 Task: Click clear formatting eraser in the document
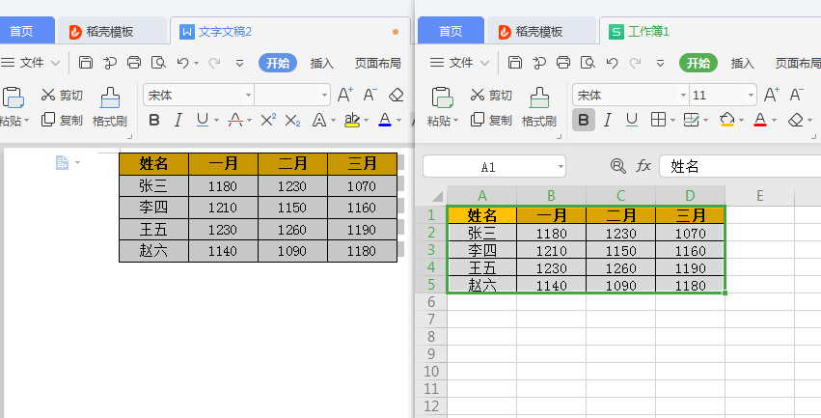point(396,95)
